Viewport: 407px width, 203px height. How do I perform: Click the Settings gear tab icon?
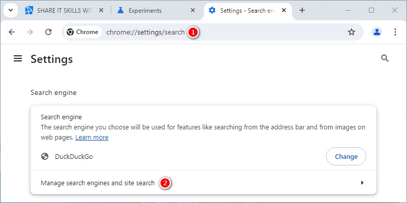[x=212, y=11]
